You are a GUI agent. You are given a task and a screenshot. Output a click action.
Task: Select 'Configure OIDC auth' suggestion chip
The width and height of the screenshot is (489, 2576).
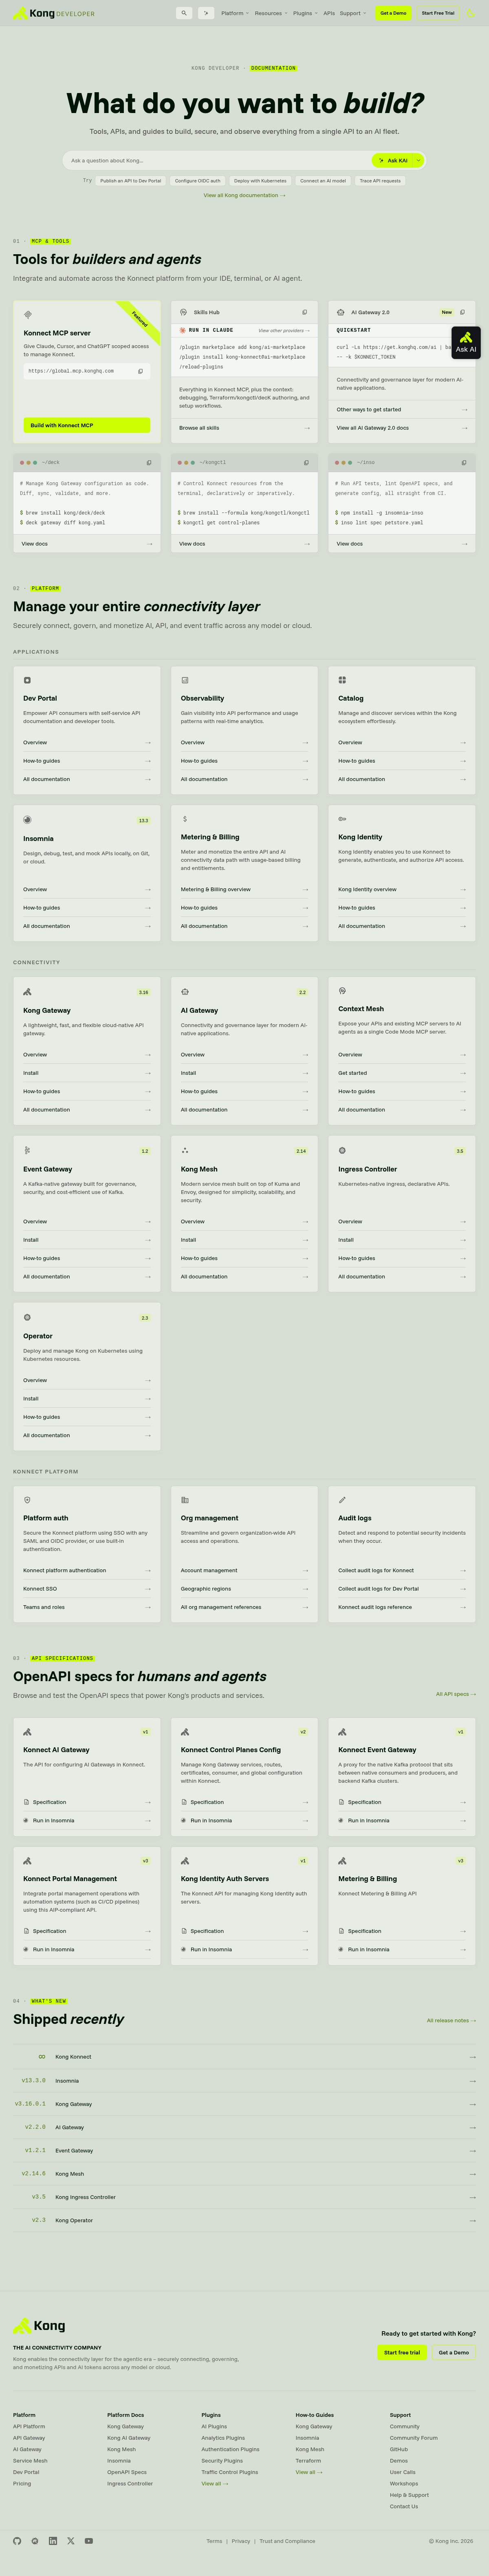pos(198,181)
